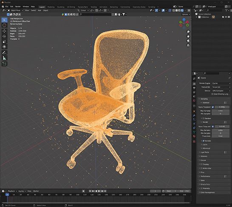Image resolution: width=232 pixels, height=207 pixels.
Task: Select the Move tool
Action: coord(4,31)
